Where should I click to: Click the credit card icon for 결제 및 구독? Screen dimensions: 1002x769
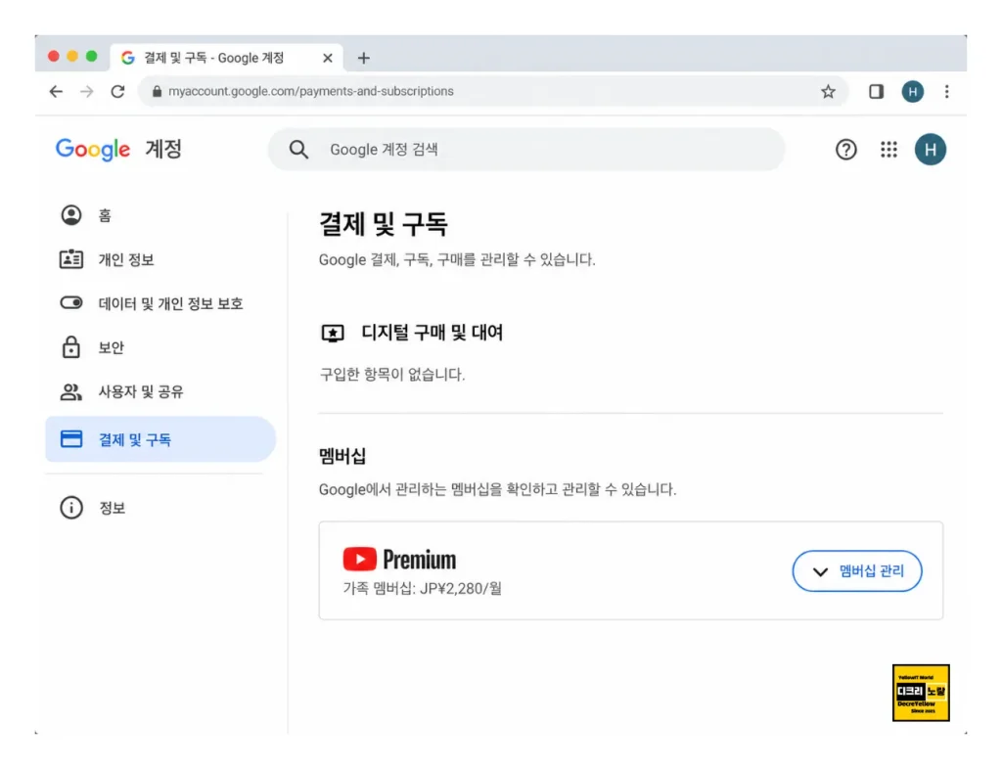(70, 438)
